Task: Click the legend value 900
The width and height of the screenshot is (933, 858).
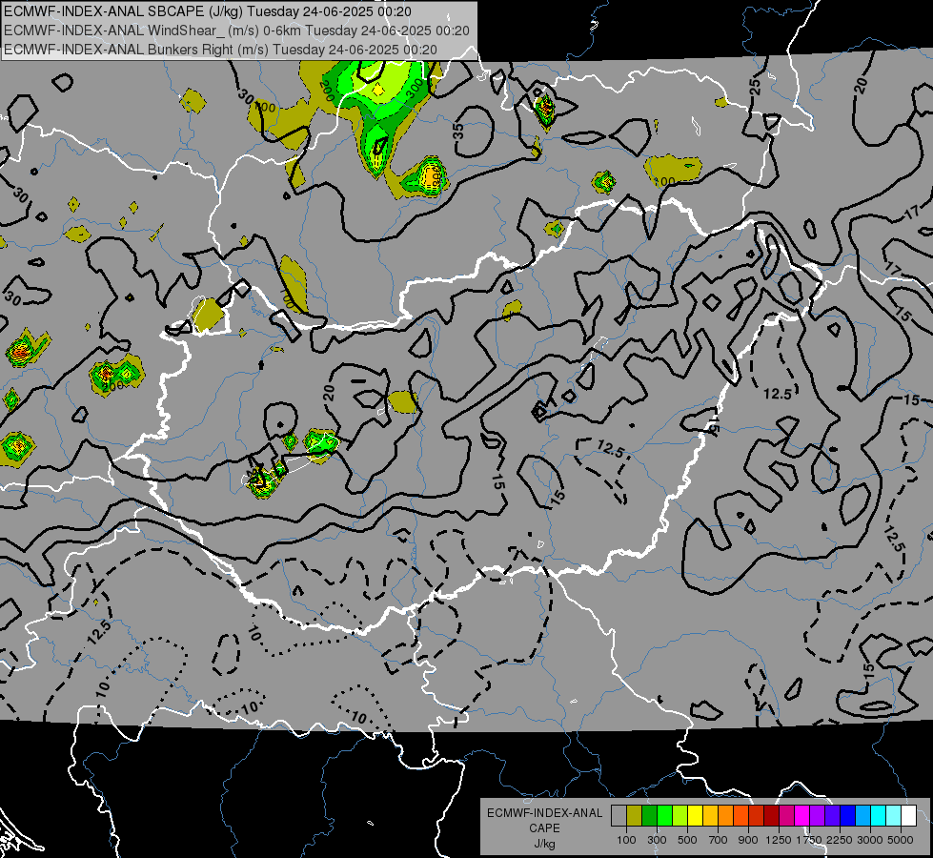Action: pos(748,840)
